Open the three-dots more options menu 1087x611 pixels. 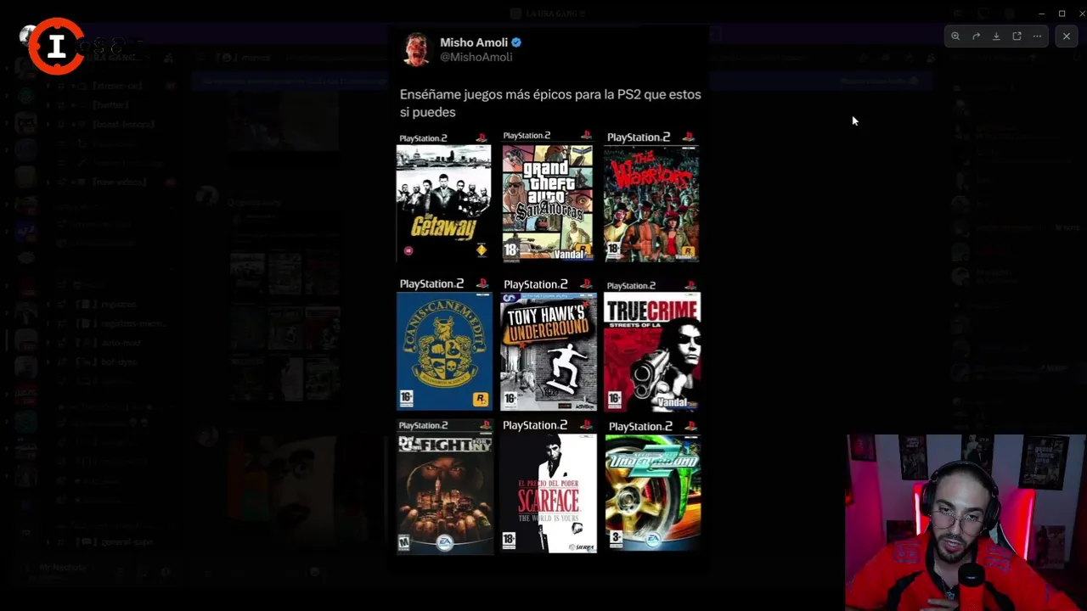(1037, 36)
